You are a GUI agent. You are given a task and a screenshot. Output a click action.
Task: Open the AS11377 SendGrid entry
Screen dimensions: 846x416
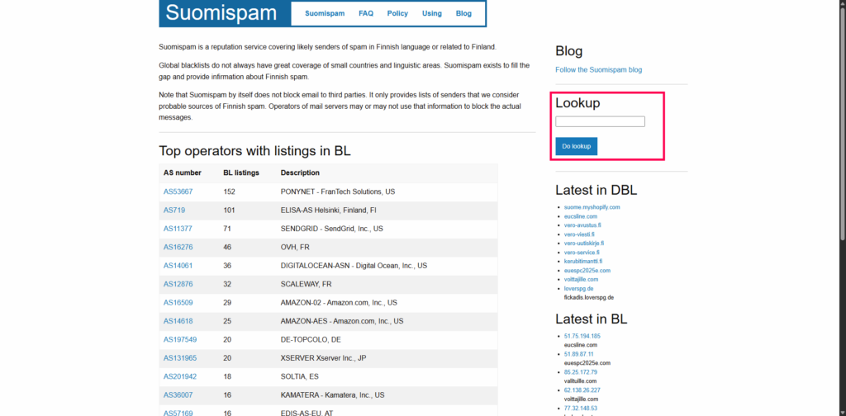(x=178, y=229)
